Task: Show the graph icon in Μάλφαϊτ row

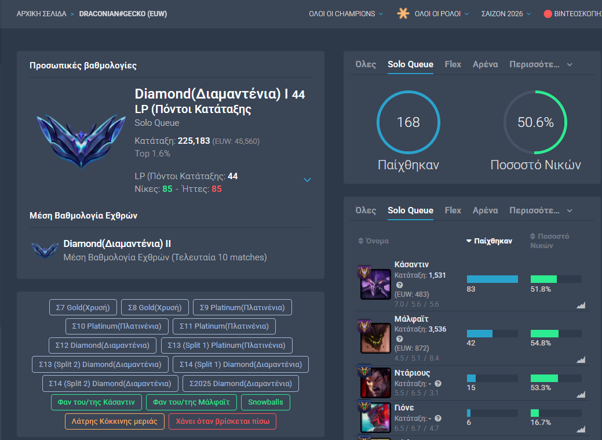Action: 581,359
